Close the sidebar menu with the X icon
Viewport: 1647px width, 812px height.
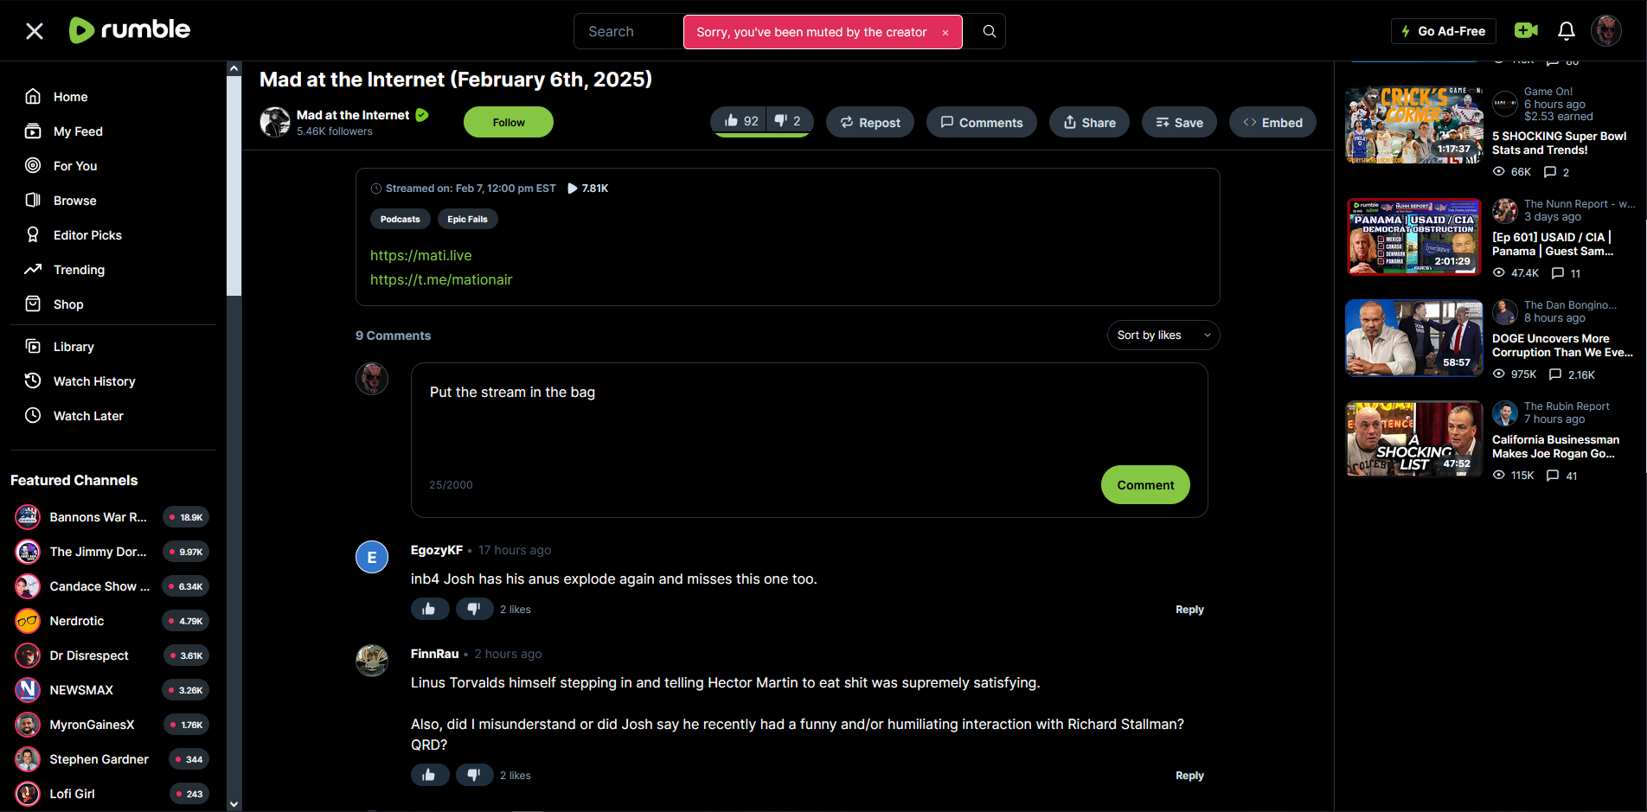(x=35, y=31)
